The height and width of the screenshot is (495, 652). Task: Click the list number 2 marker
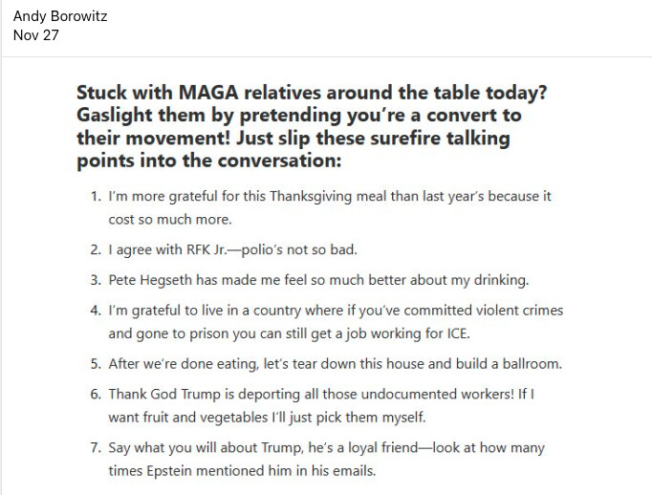pyautogui.click(x=96, y=250)
